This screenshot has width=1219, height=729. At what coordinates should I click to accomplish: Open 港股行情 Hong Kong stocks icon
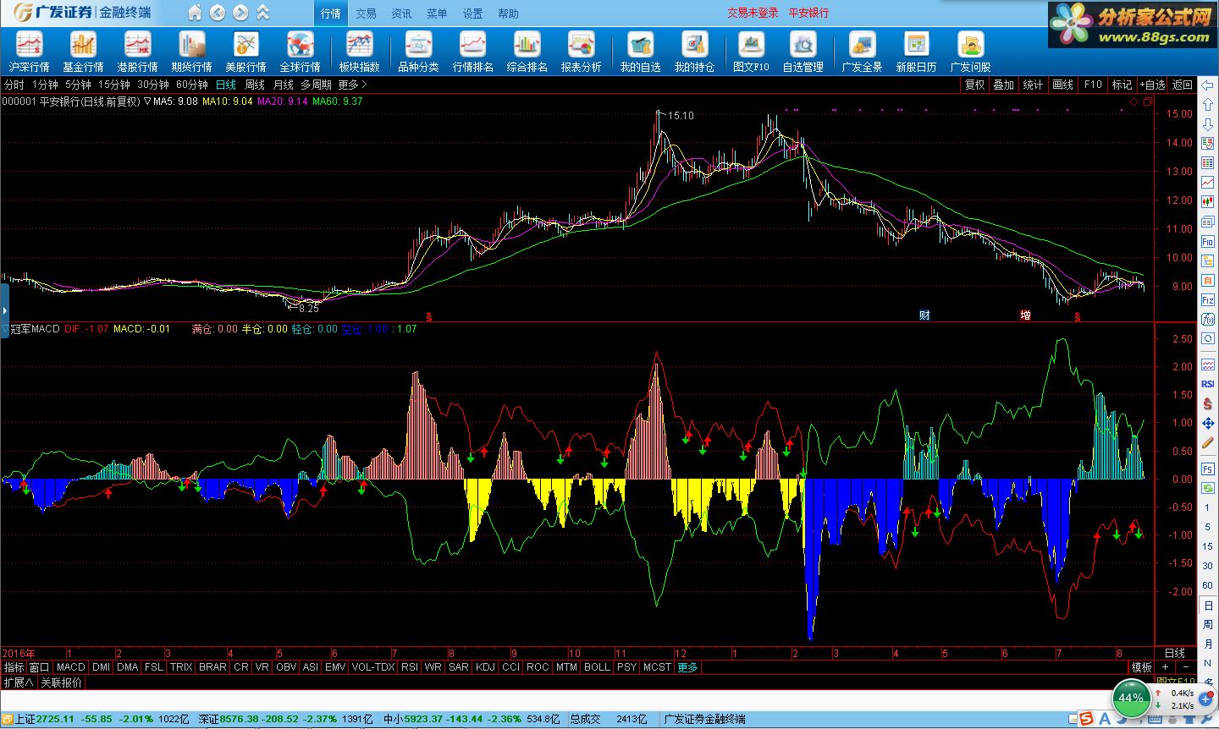point(137,52)
